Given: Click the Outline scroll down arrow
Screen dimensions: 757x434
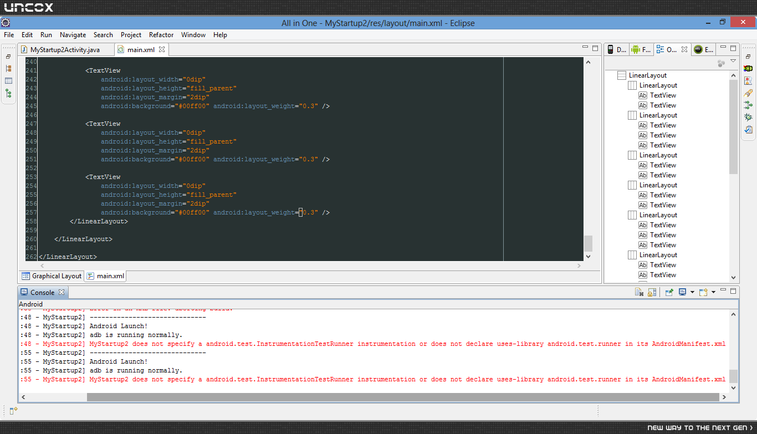Looking at the screenshot, I should coord(733,278).
